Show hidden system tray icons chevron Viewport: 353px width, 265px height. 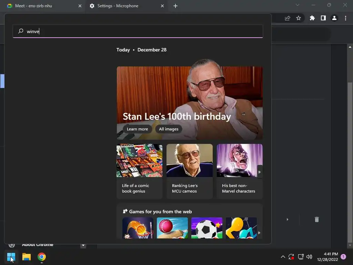click(x=283, y=257)
